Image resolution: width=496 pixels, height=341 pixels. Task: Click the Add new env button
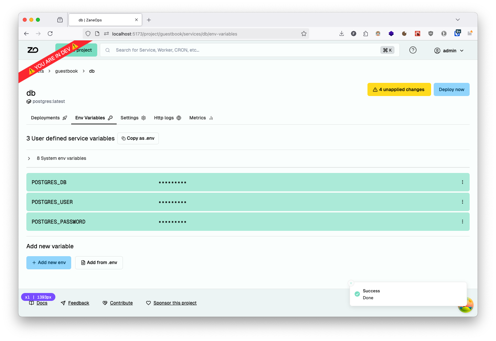click(x=49, y=263)
